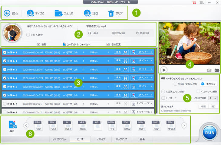Viewport: 221px width, 145px height.
Task: Click the フォルダ add folder icon
Action: [58, 13]
